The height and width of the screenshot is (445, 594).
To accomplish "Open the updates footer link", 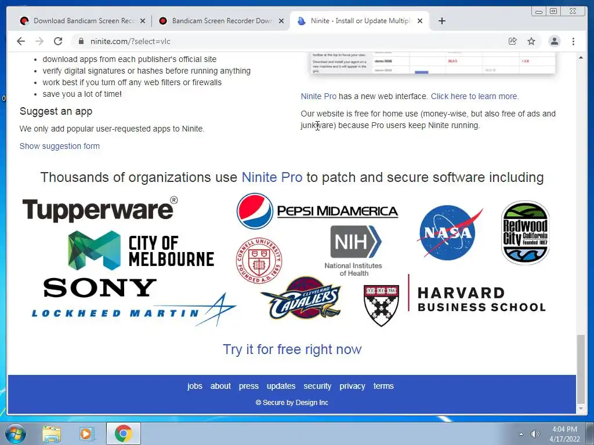I will click(281, 386).
